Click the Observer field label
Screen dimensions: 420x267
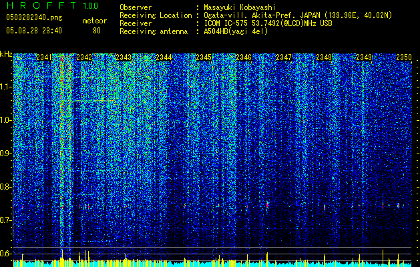pos(136,7)
